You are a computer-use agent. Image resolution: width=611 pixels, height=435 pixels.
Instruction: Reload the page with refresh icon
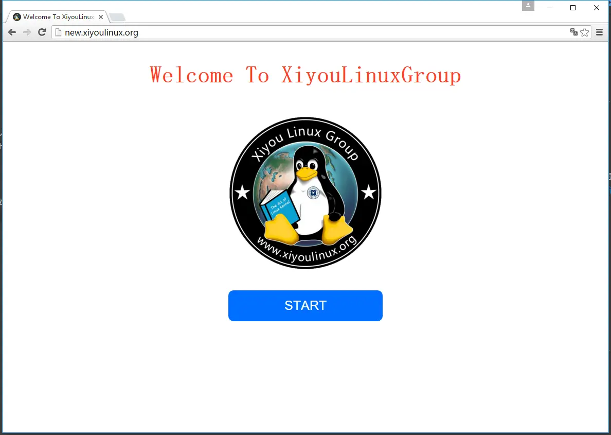[42, 32]
